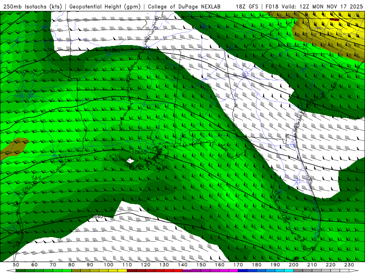Viewport: 365px width, 273px height.
Task: Click the 90 value on the color scale
Action: tap(90, 265)
